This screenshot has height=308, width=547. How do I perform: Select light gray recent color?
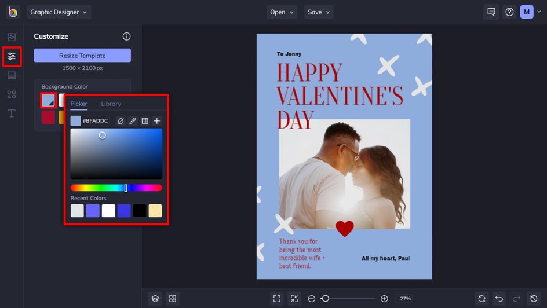pyautogui.click(x=77, y=211)
